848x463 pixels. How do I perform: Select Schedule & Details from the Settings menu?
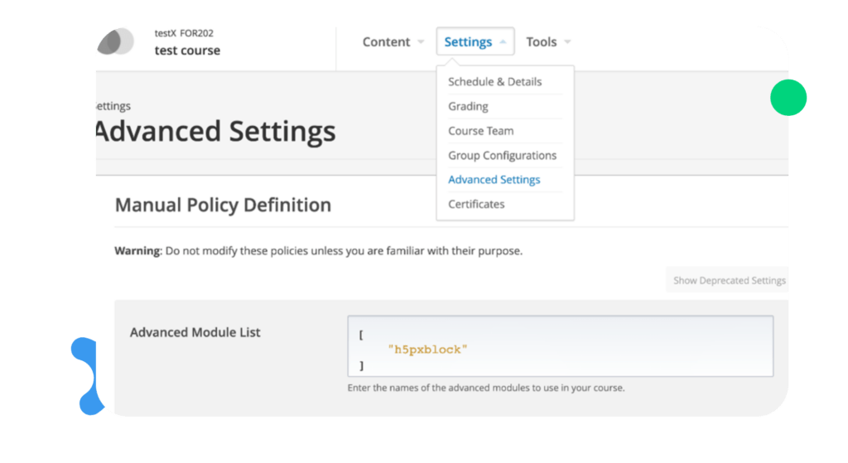coord(494,82)
